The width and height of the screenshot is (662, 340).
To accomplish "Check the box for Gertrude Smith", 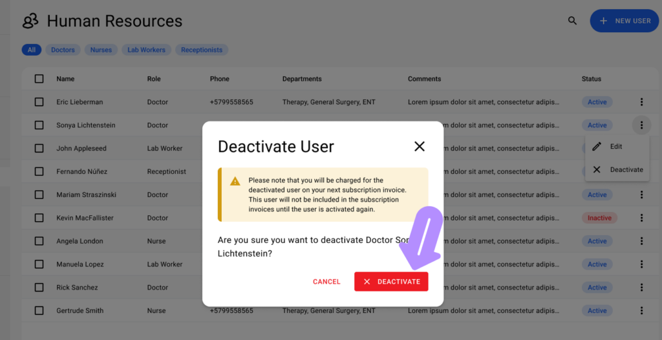I will point(39,311).
